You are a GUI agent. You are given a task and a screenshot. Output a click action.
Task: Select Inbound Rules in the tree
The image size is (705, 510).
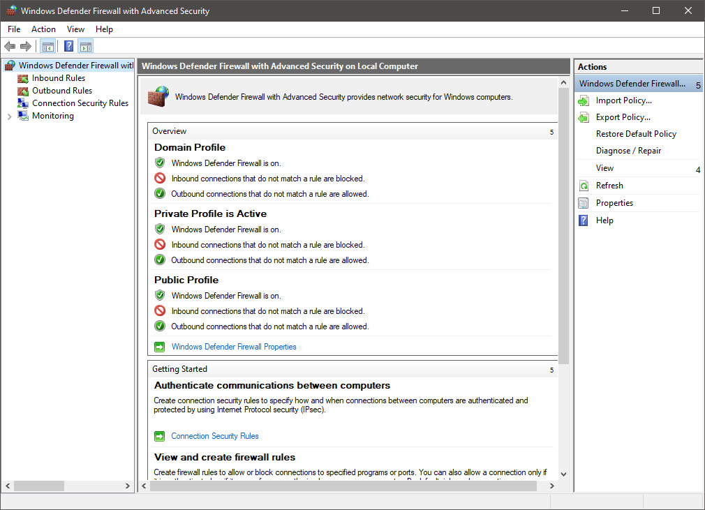[59, 78]
